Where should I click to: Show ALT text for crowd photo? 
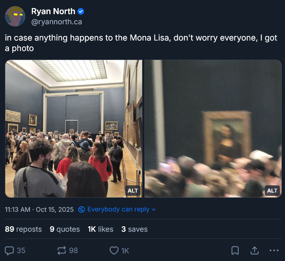click(x=133, y=190)
